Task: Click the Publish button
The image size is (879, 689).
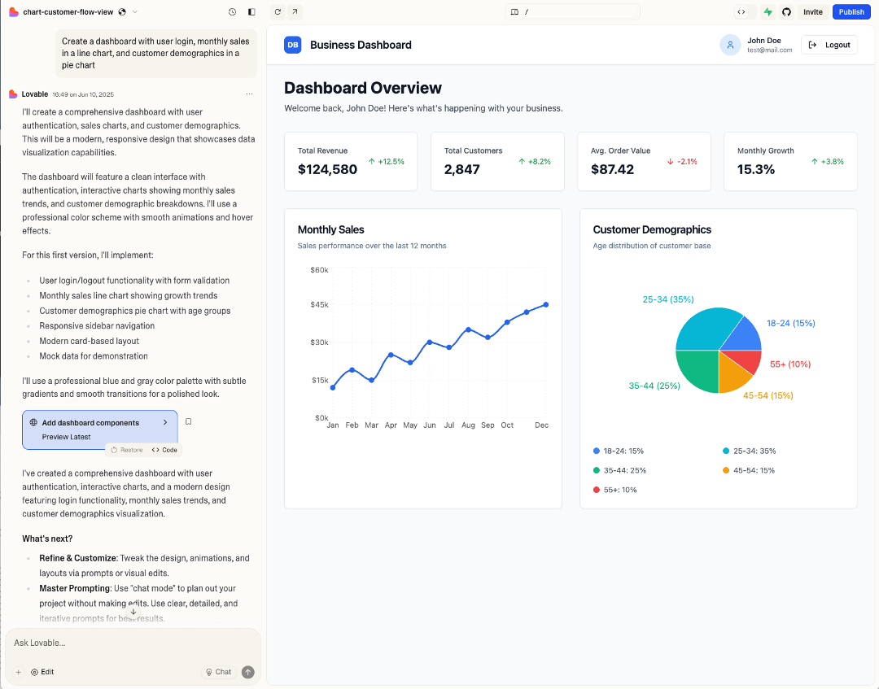Action: coord(851,12)
